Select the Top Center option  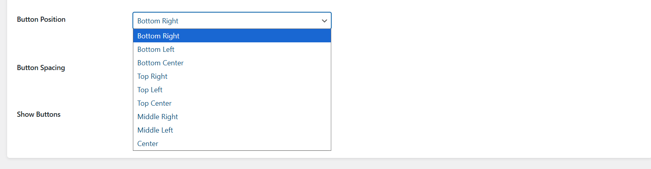[154, 103]
